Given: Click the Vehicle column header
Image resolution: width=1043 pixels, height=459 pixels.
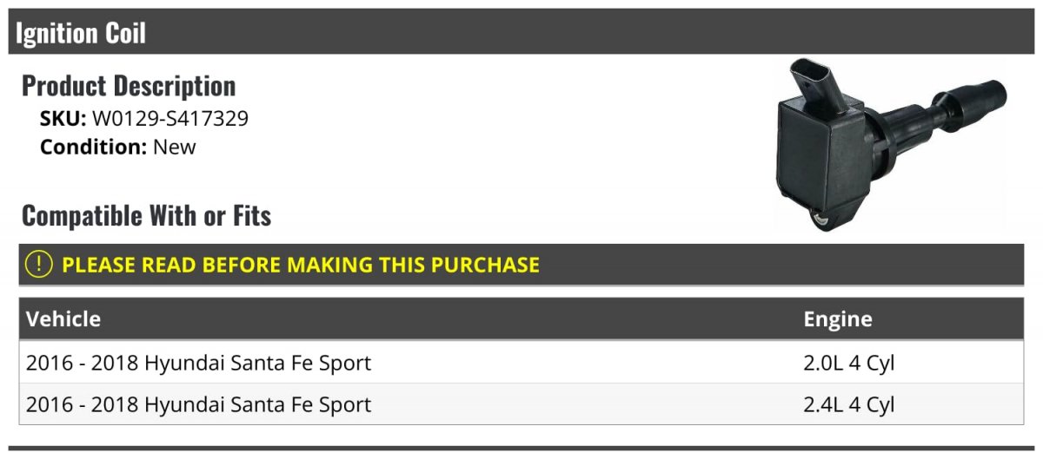Looking at the screenshot, I should point(63,318).
